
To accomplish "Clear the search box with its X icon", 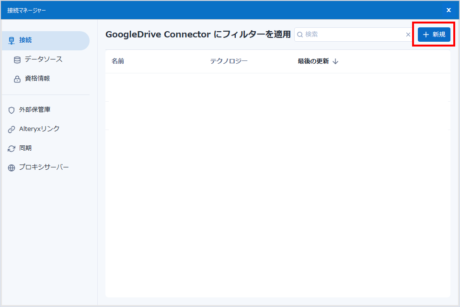I will tap(408, 35).
